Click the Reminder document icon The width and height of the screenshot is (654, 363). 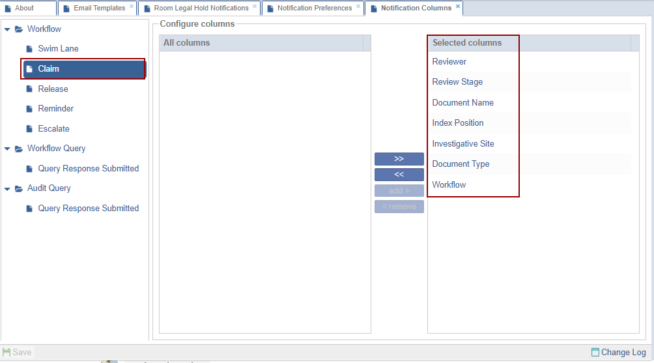pyautogui.click(x=29, y=109)
